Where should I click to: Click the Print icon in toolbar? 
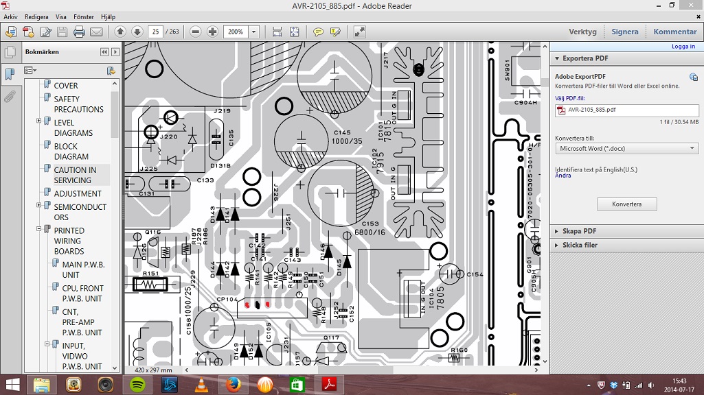click(79, 32)
